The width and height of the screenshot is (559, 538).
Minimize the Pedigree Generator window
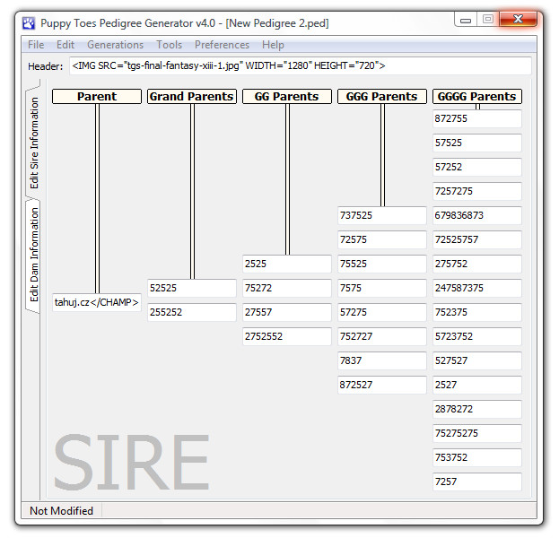[x=466, y=20]
